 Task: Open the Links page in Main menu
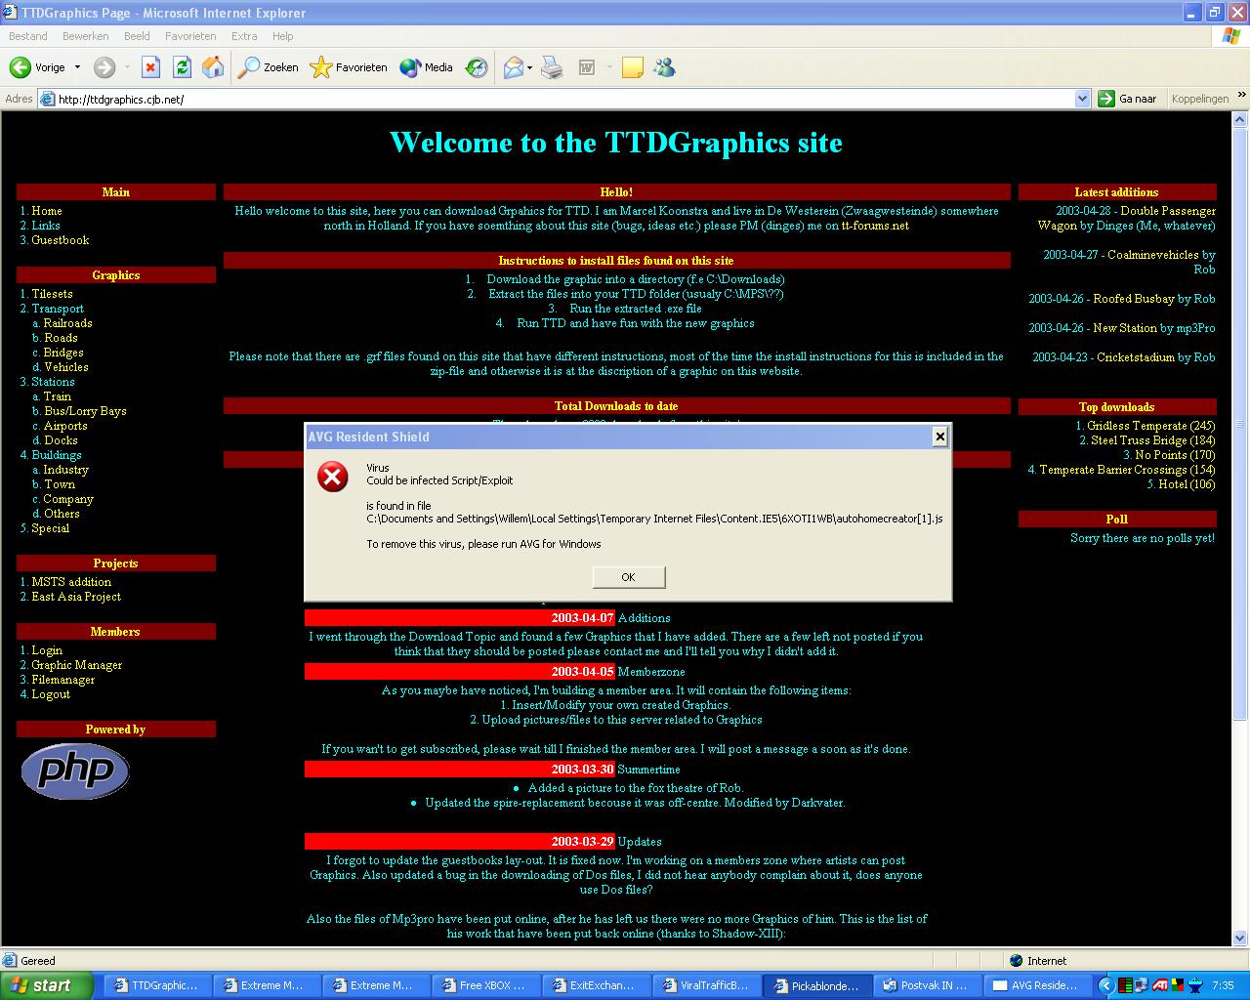coord(46,226)
